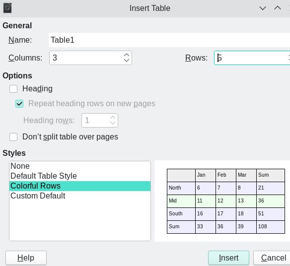Increase Columns with the up arrow

tap(127, 55)
